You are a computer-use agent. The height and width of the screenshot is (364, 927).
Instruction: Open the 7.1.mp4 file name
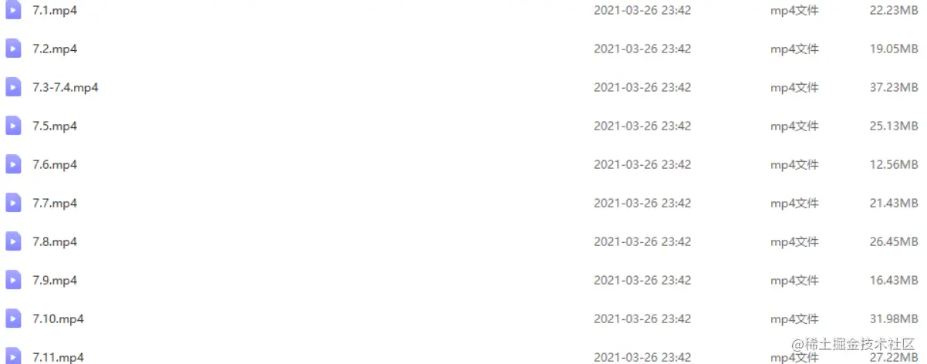point(55,11)
